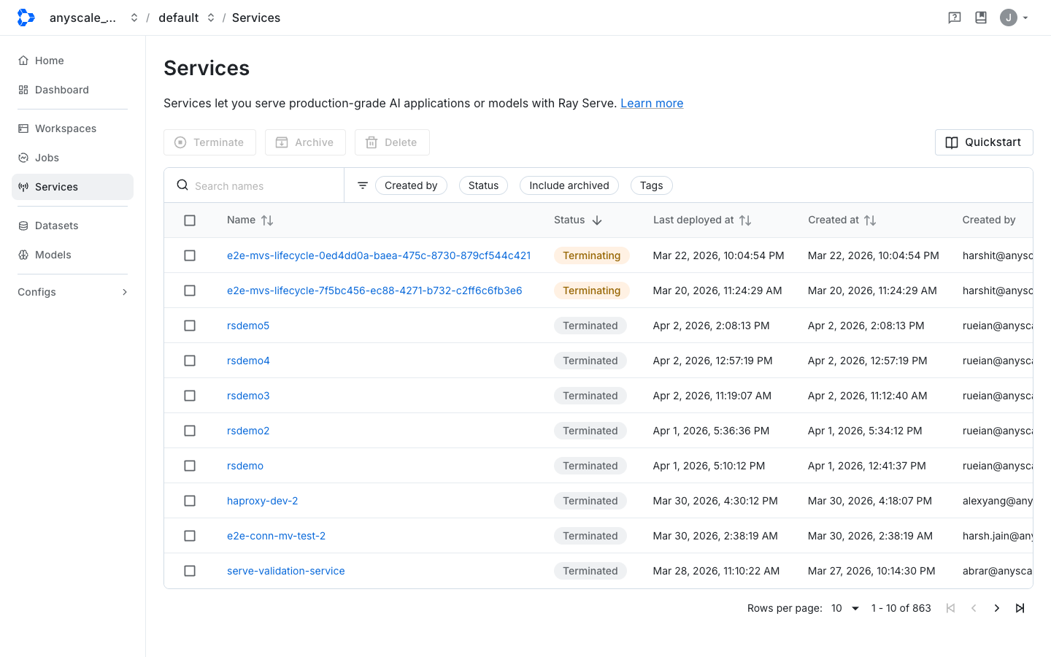
Task: Open the rsdemo4 service link
Action: point(248,361)
